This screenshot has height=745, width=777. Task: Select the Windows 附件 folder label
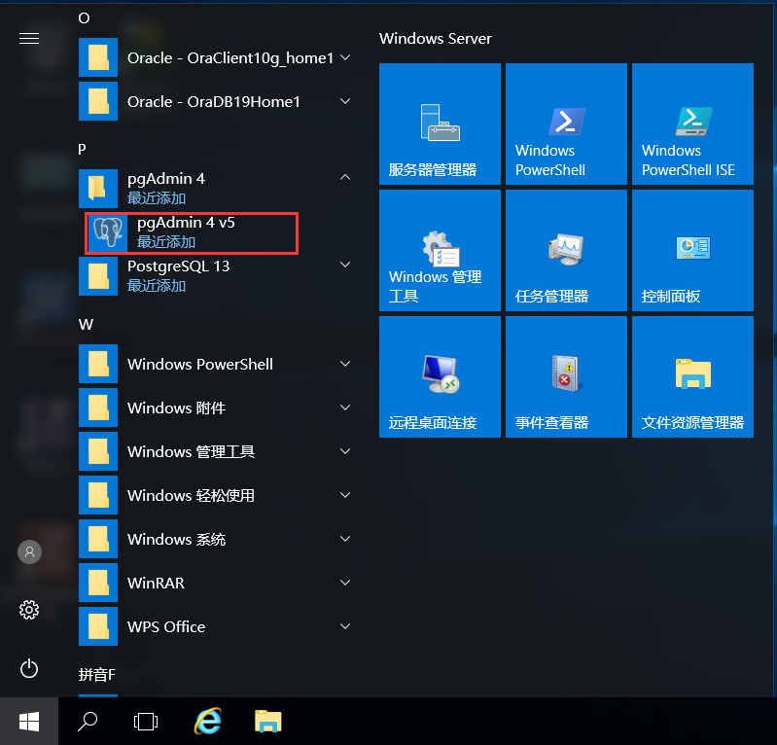coord(176,408)
